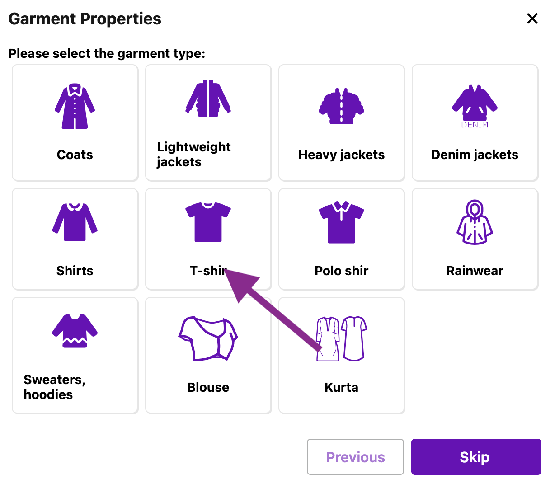Select the Coats garment icon
This screenshot has height=488, width=555.
pos(75,106)
